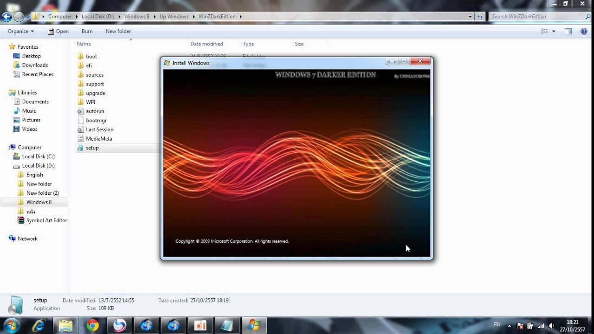Screen dimensions: 594x334
Task: Click the Search Win7DarkEdtion field
Action: click(536, 16)
